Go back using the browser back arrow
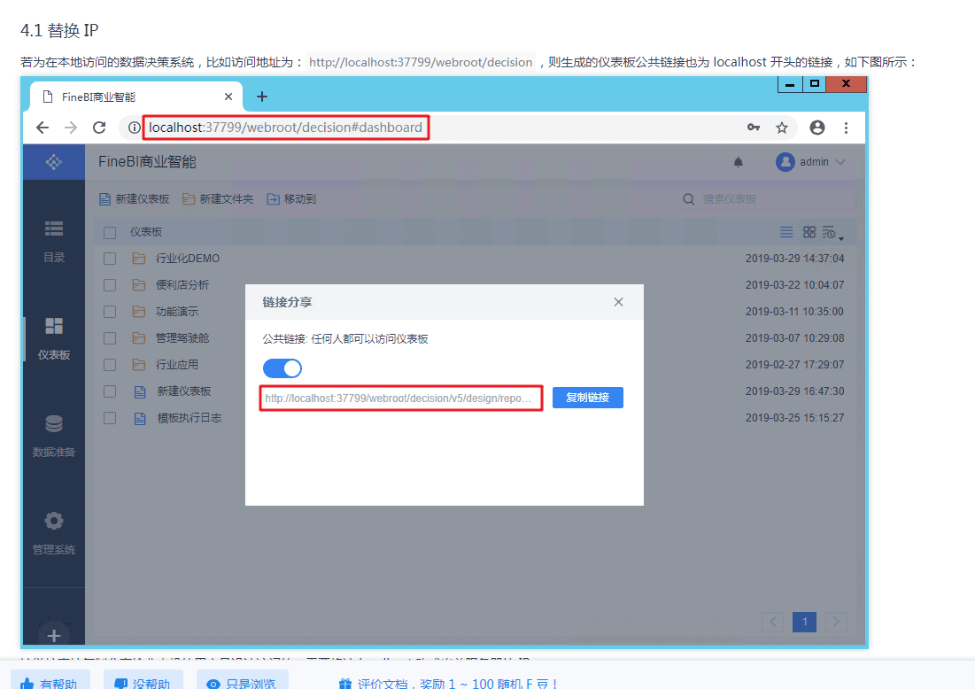Screen dimensions: 975x689 click(x=43, y=128)
